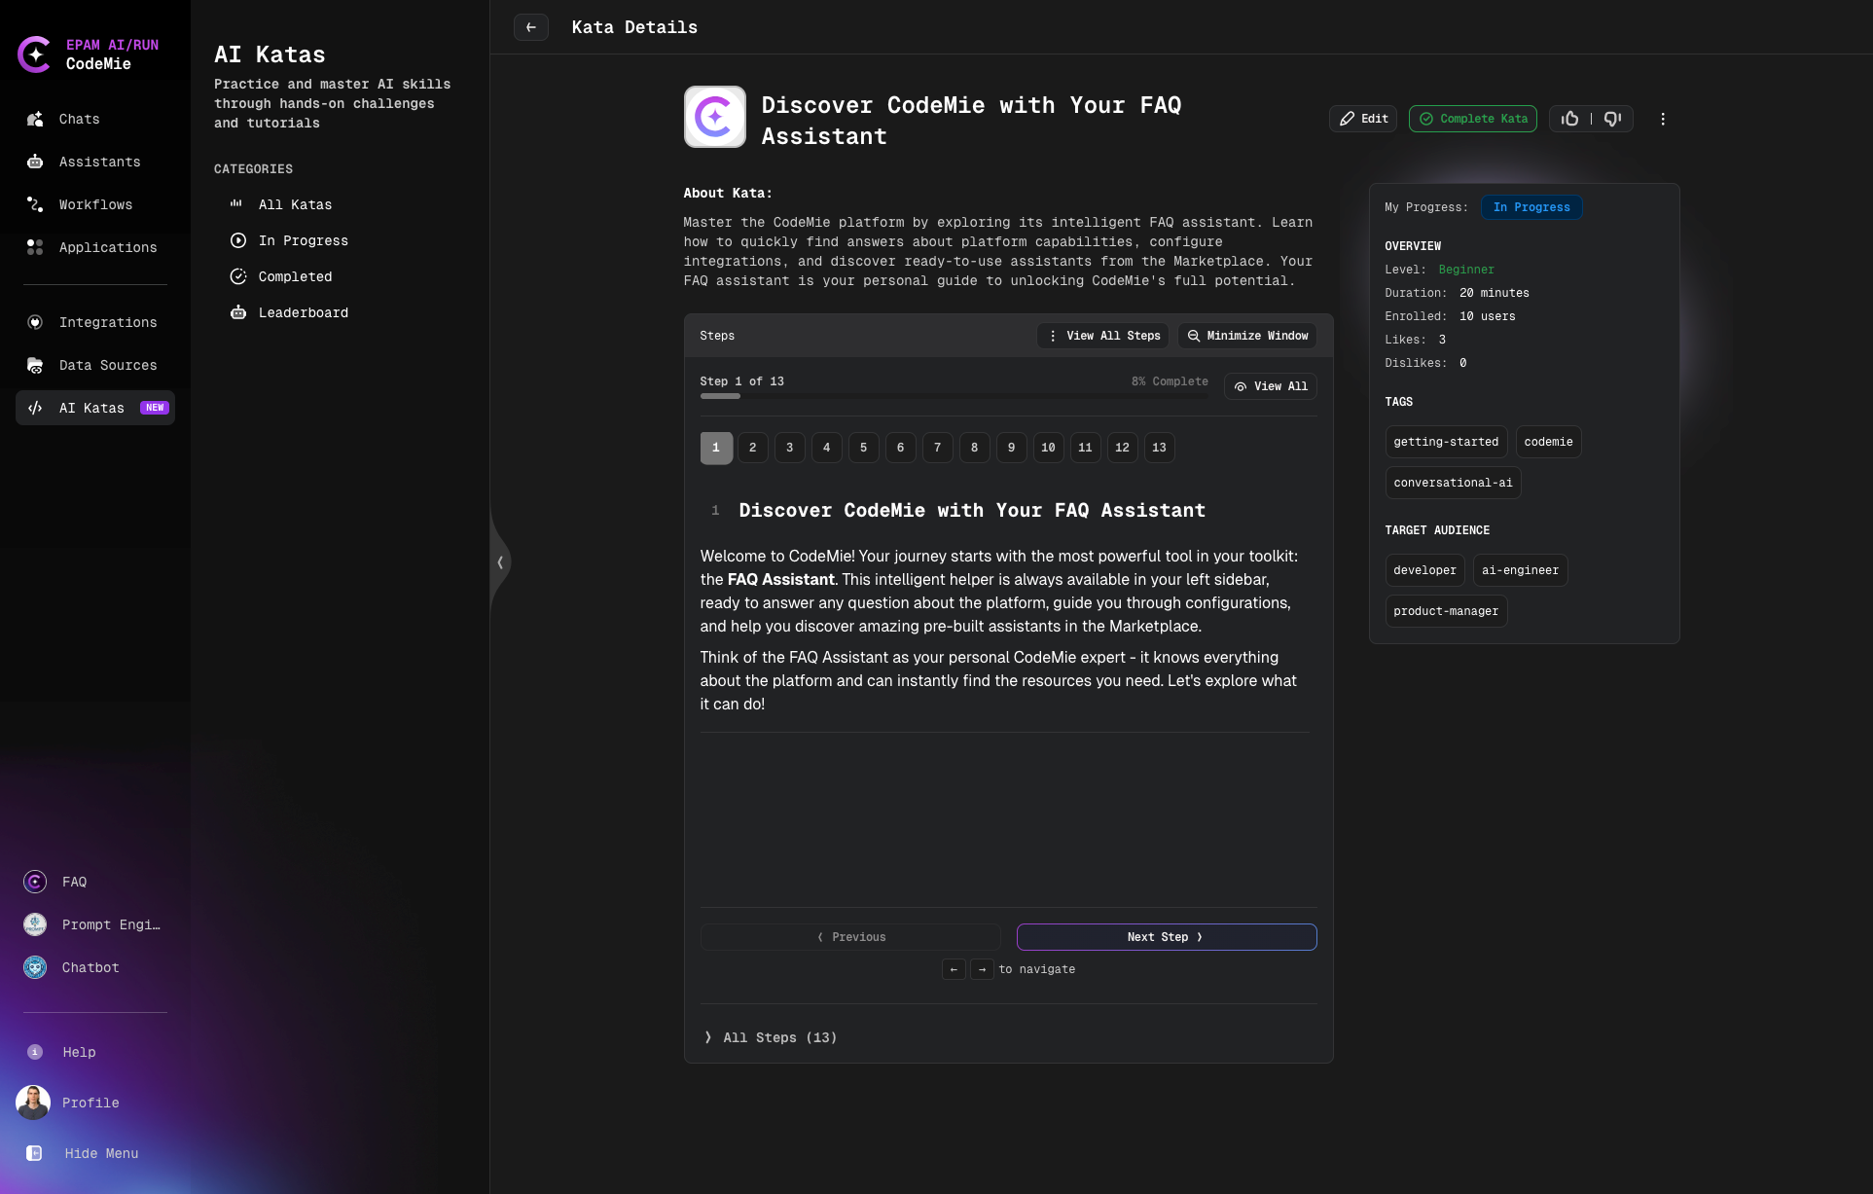Click the CodeMie logo in sidebar
1873x1194 pixels.
(x=35, y=54)
